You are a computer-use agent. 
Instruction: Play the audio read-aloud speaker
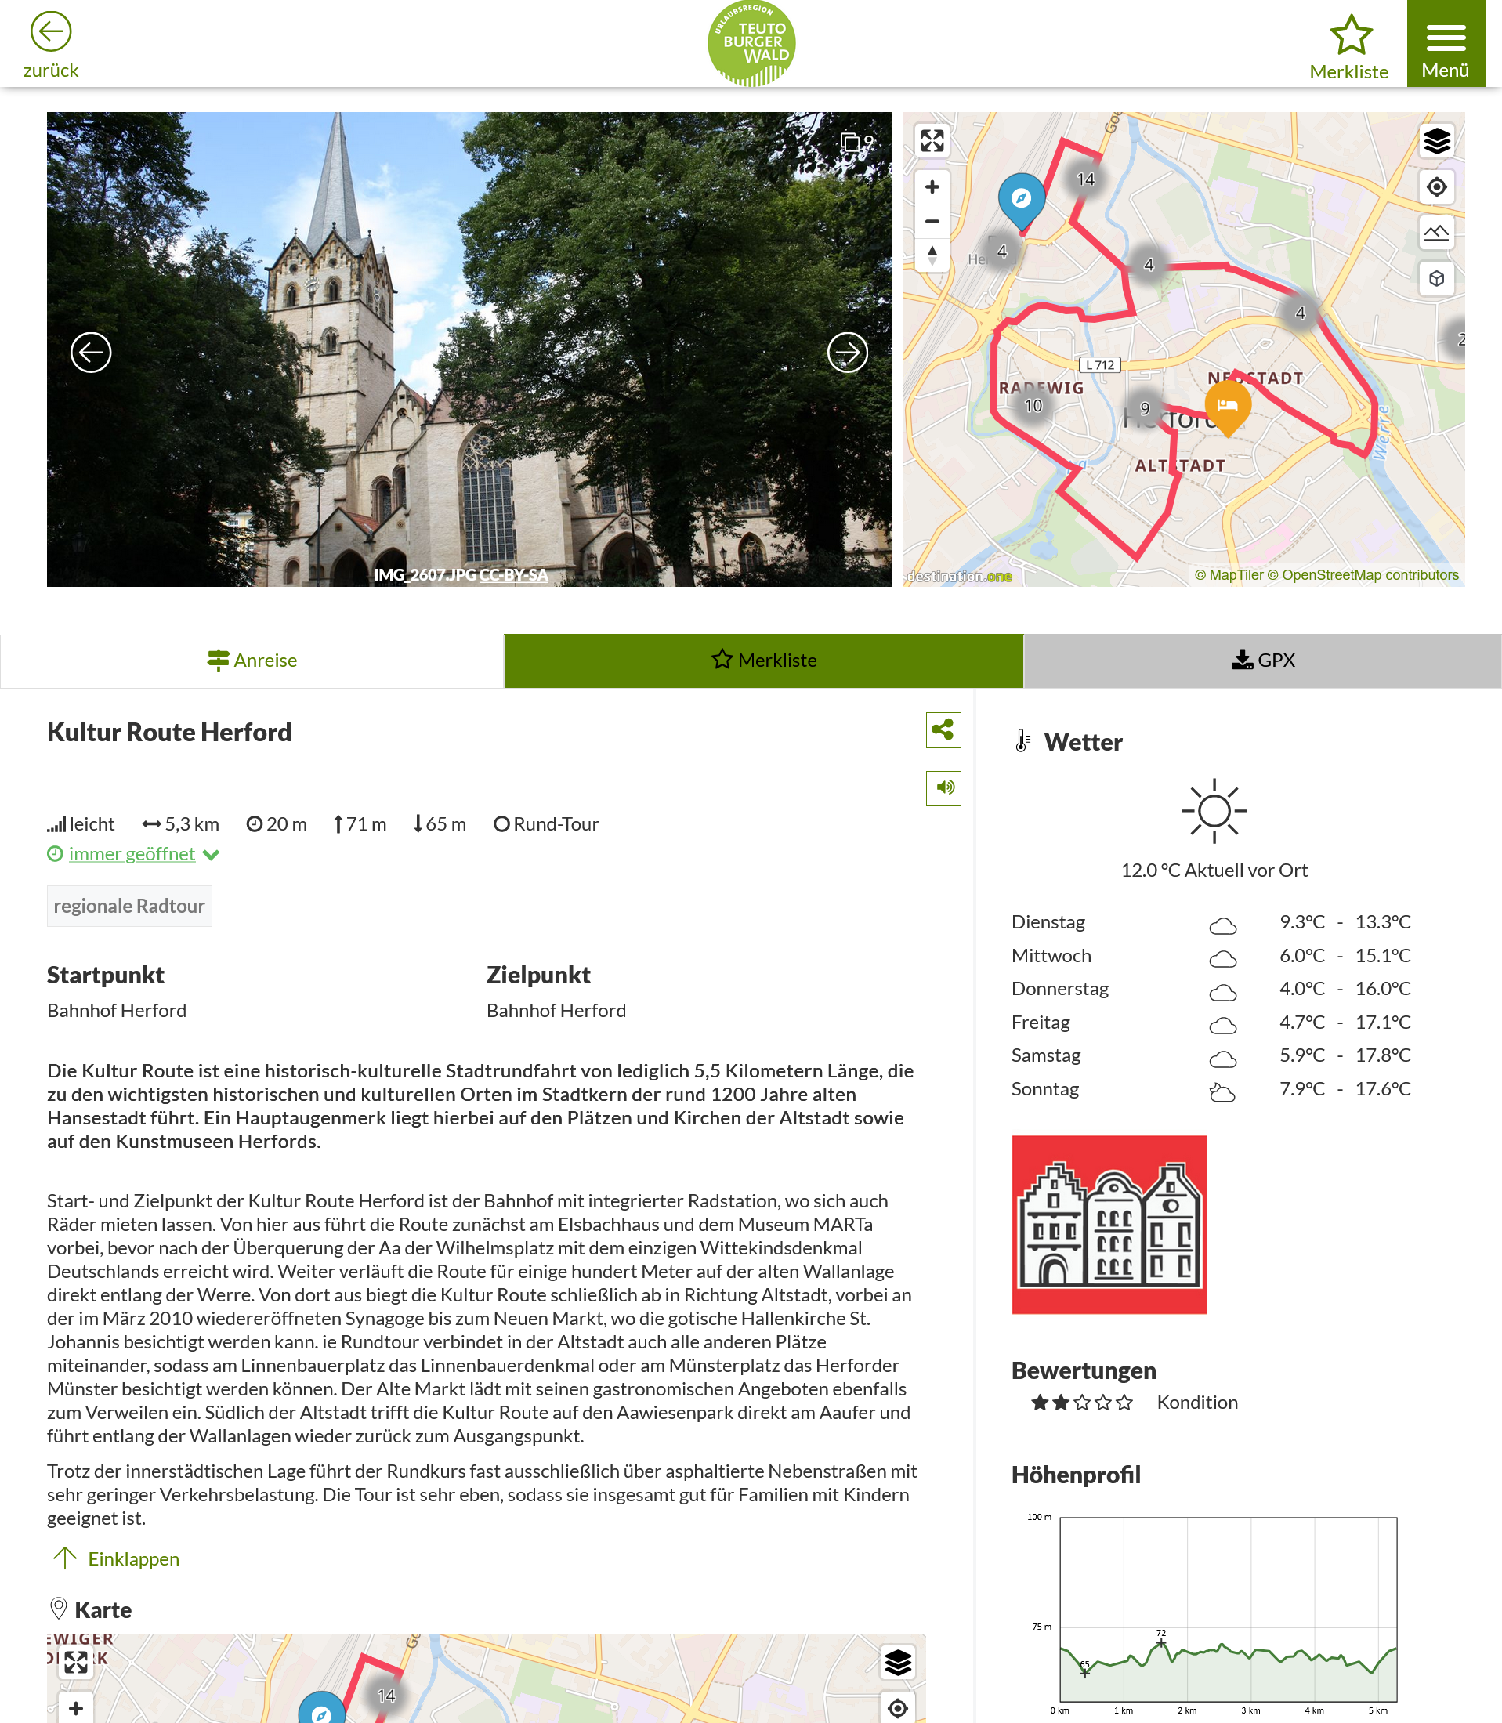[943, 787]
